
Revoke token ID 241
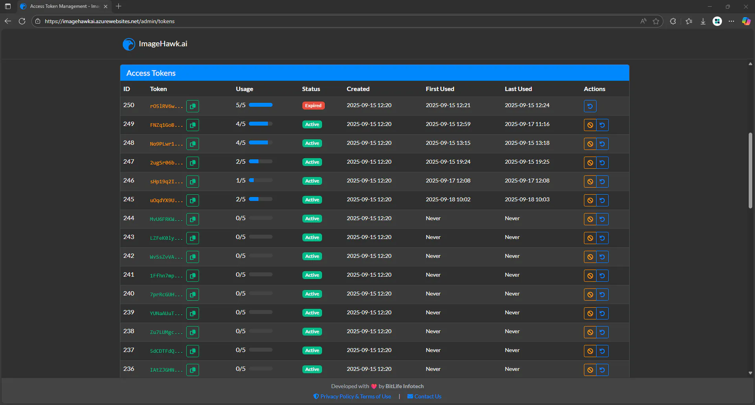(590, 275)
